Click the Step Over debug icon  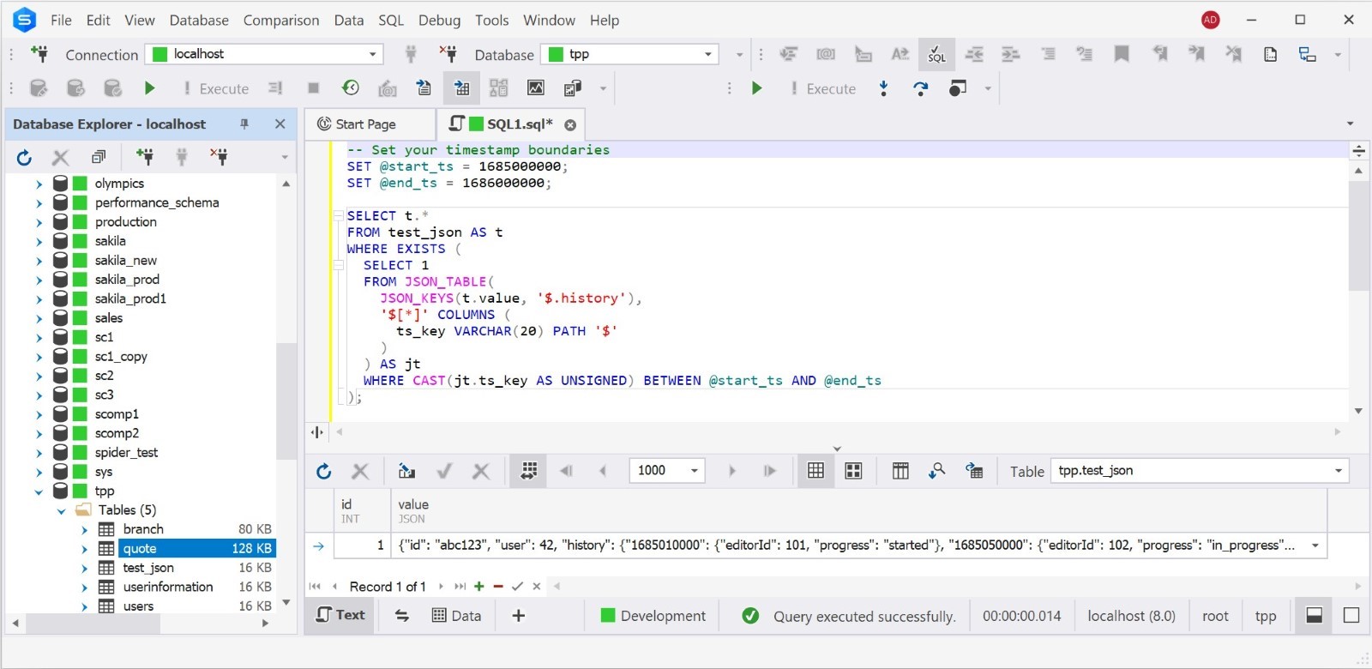920,87
